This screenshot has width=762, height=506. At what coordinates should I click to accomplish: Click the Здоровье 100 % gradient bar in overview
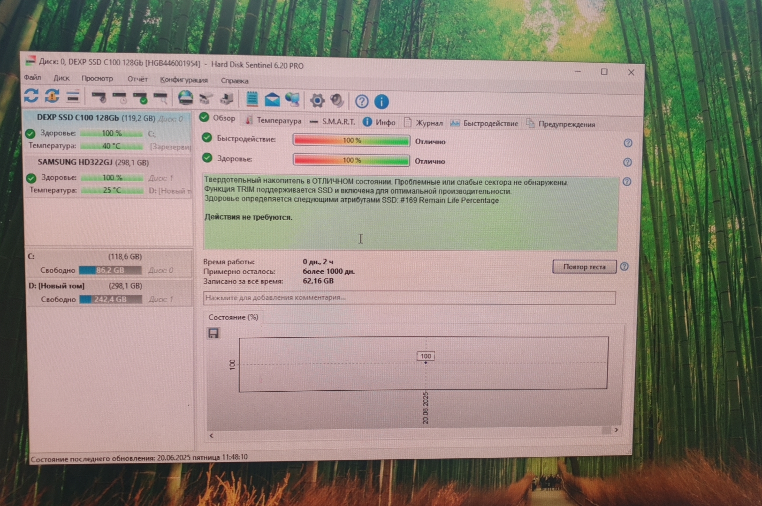(x=351, y=160)
